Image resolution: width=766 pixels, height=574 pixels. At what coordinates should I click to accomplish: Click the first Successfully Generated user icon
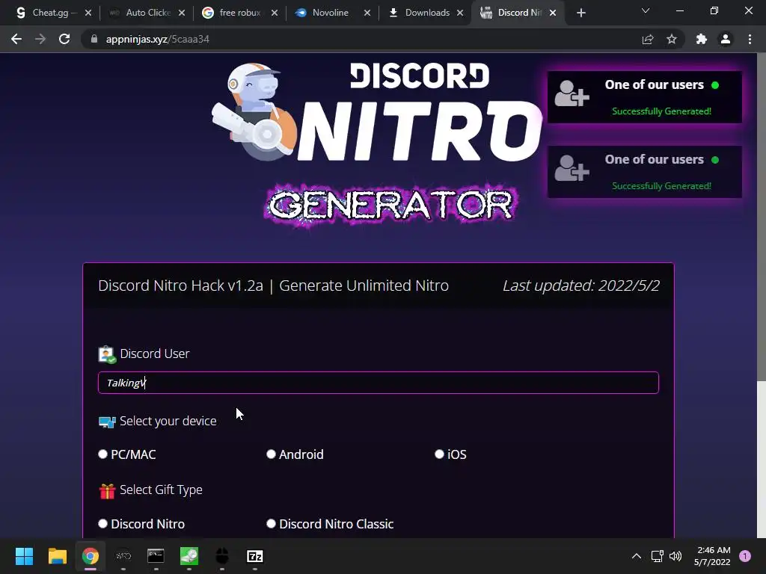pos(572,93)
